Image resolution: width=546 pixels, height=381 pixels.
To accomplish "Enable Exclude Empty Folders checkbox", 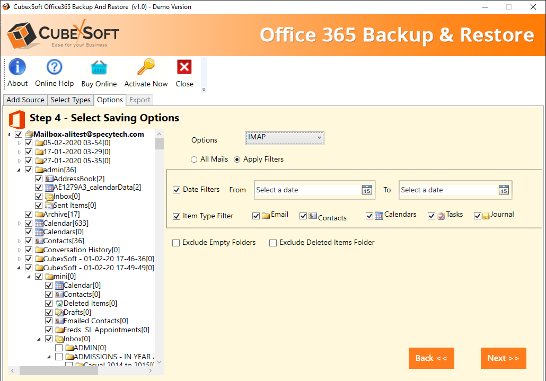I will (x=176, y=243).
